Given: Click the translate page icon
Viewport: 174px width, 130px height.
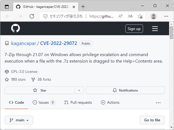Looking at the screenshot, I should tap(130, 16).
